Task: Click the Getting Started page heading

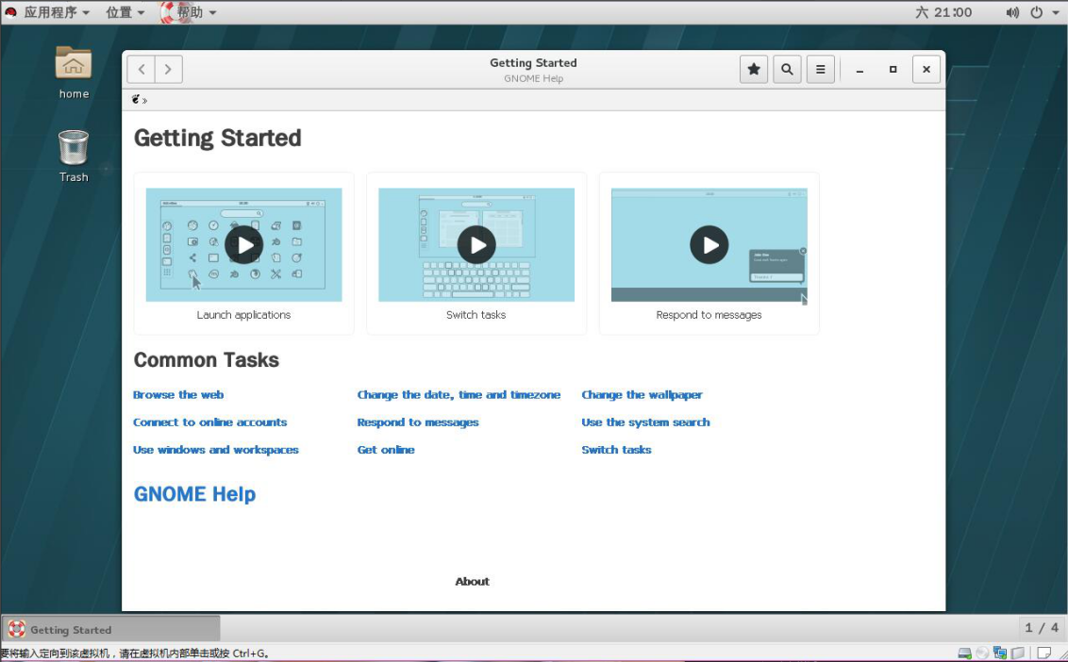Action: point(217,139)
